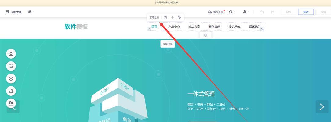Click the 网站管理 card icon
Screen dimensions: 331x122
tap(8, 12)
